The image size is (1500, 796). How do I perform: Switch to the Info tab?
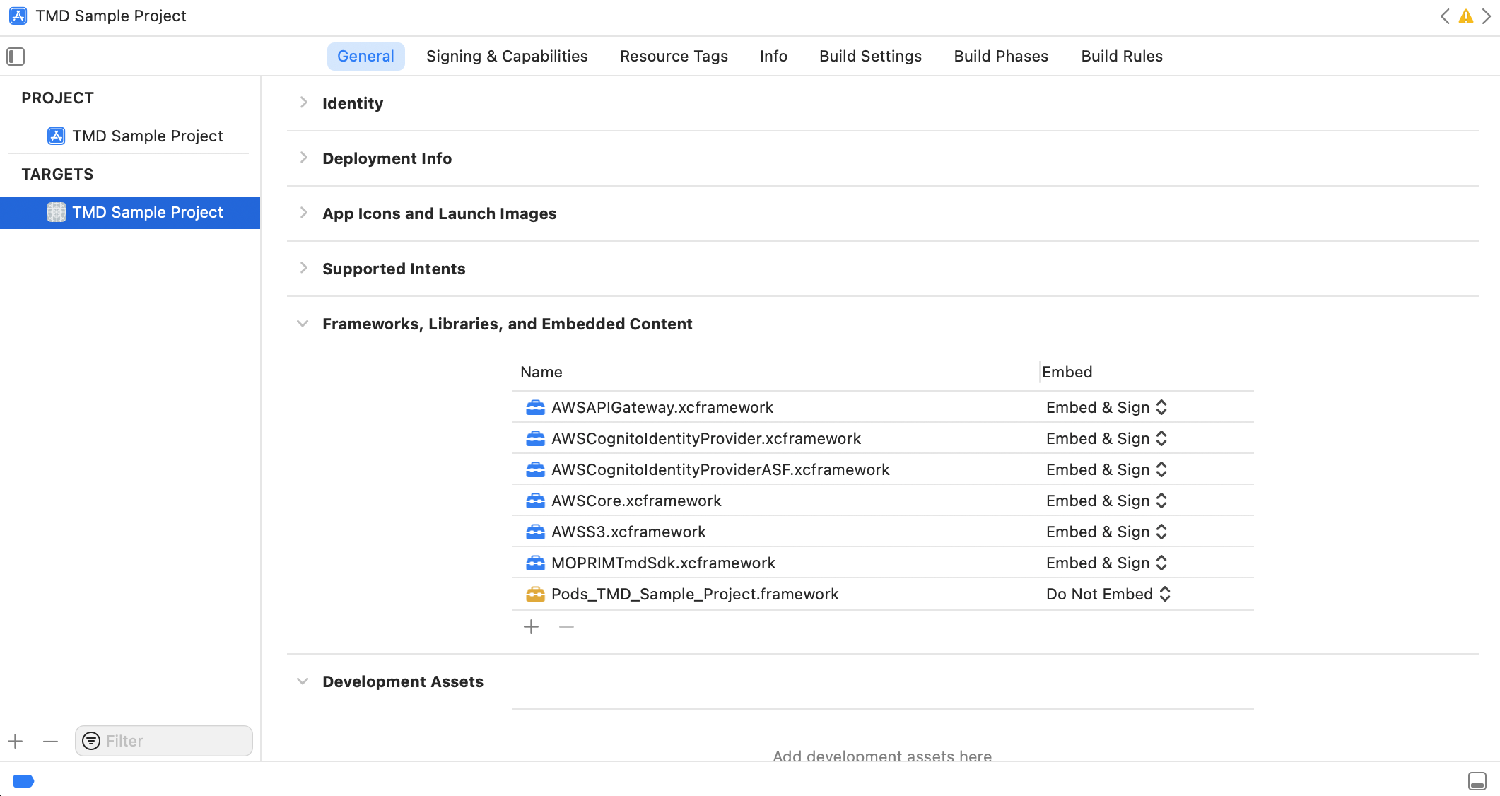click(x=773, y=57)
